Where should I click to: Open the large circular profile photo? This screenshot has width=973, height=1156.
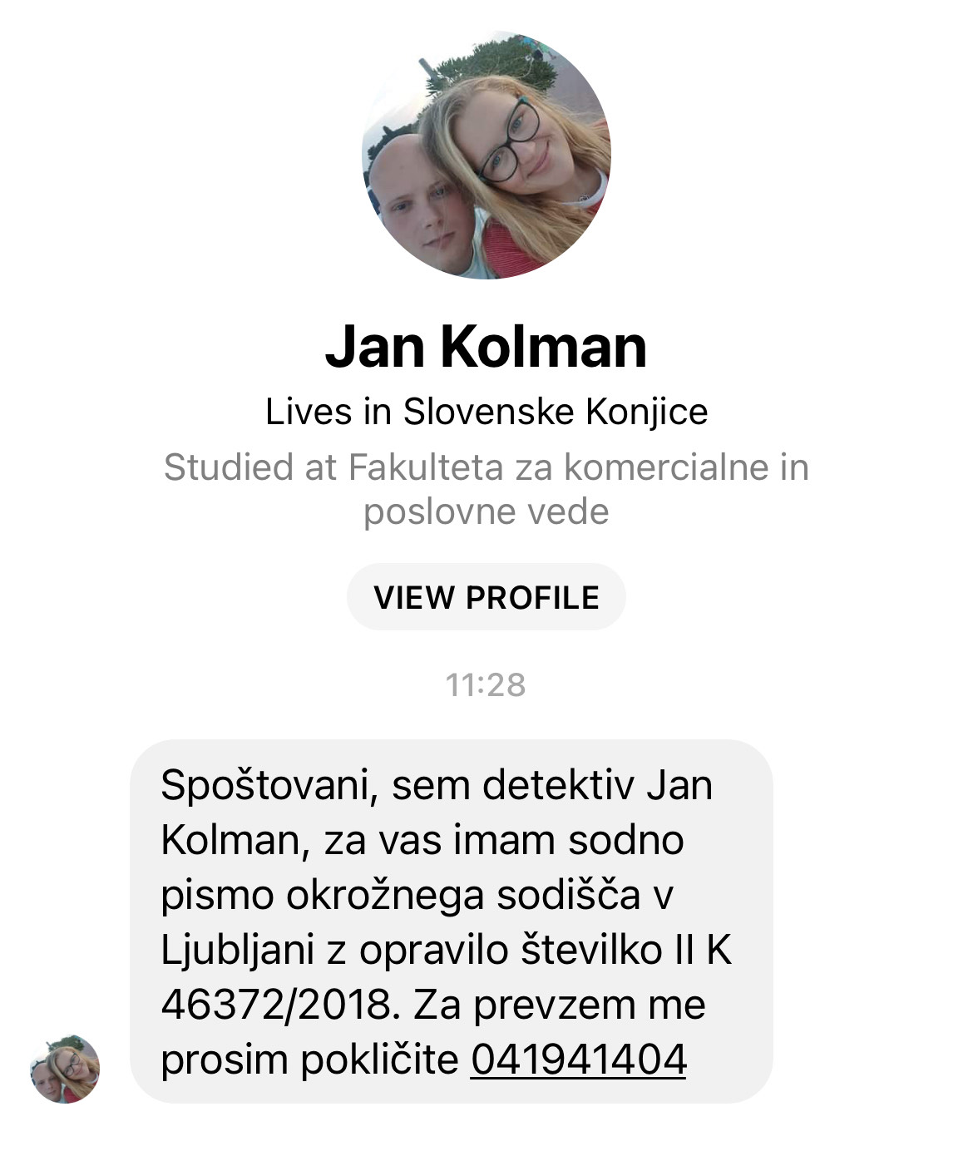pyautogui.click(x=486, y=155)
